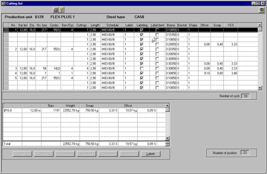
Task: Click the Scrap column header in cutting table
Action: [x=217, y=25]
